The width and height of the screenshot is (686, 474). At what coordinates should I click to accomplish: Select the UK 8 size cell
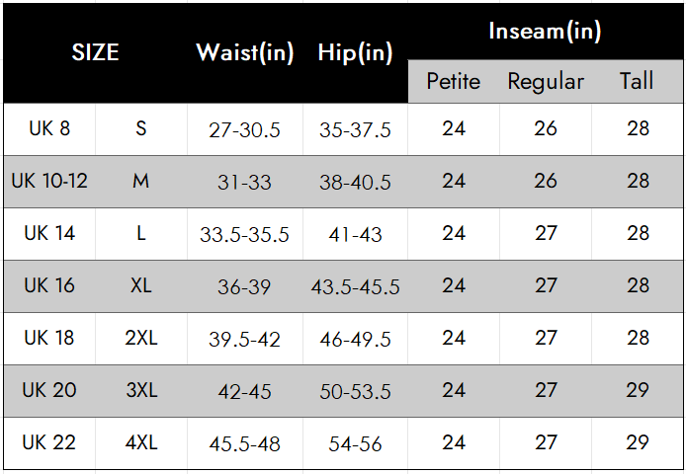pyautogui.click(x=49, y=129)
